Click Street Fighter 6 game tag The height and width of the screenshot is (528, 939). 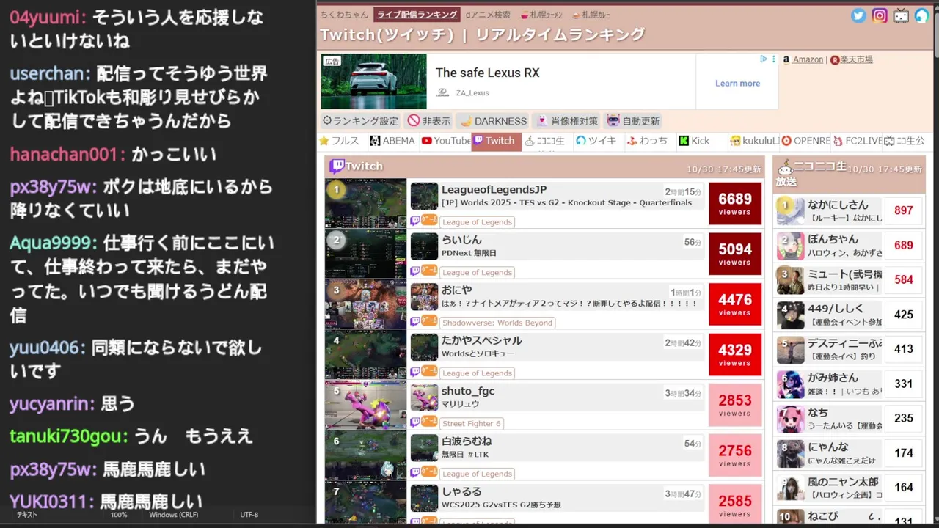pyautogui.click(x=471, y=423)
